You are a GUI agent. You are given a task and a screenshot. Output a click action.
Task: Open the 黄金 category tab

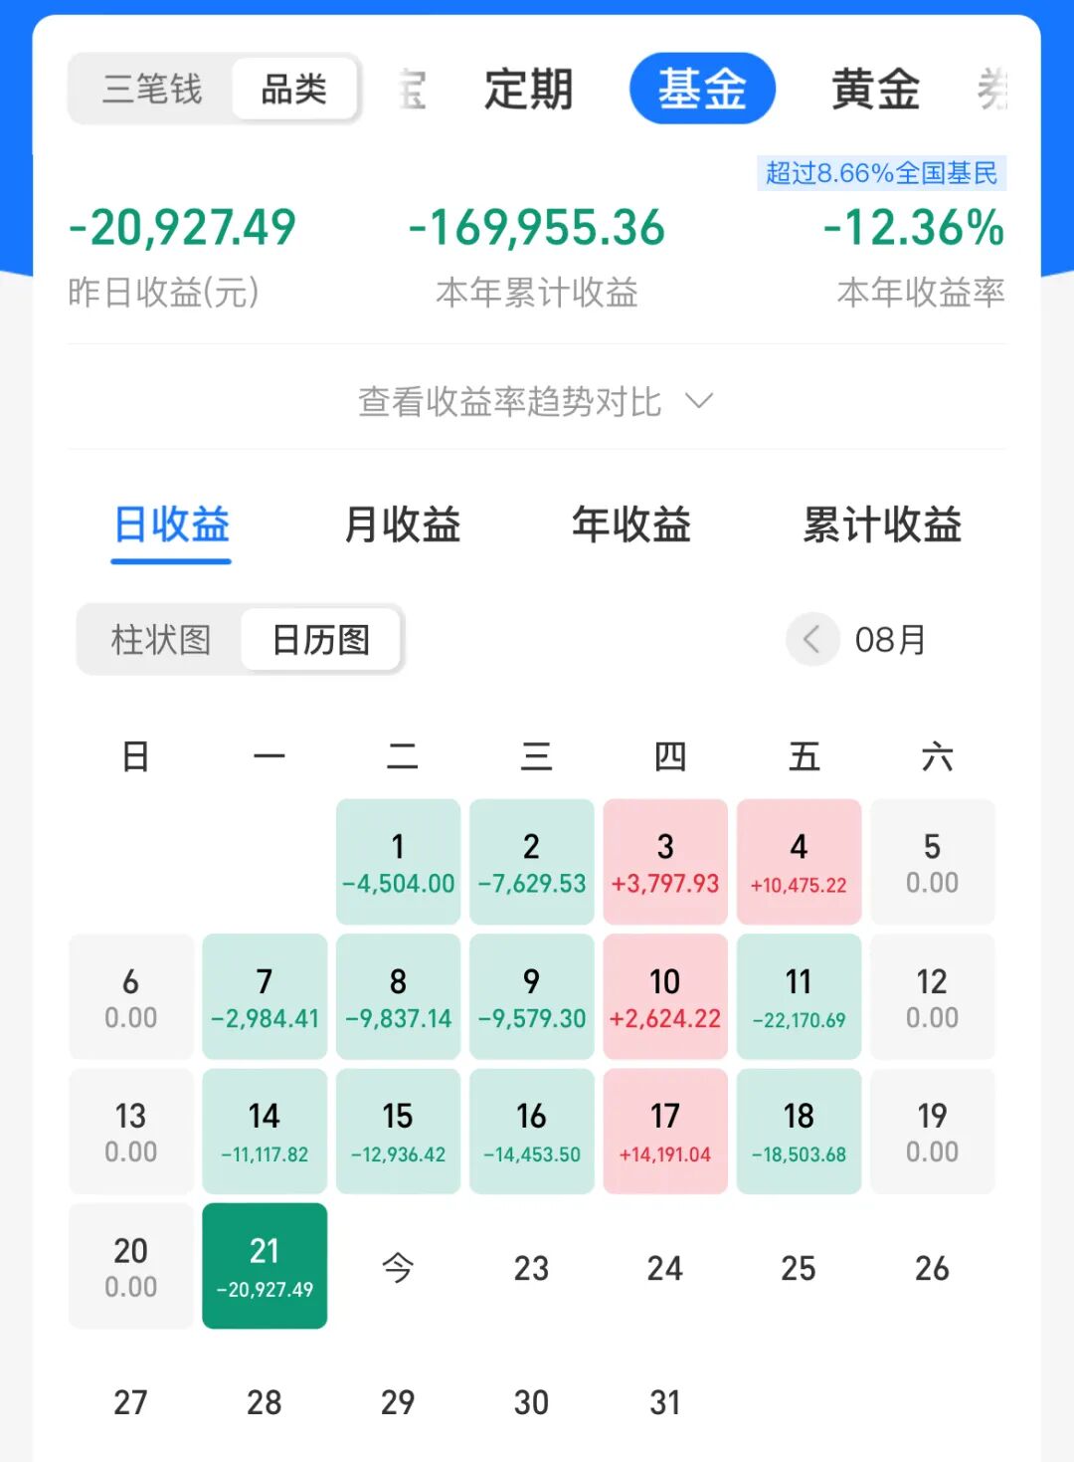[875, 90]
